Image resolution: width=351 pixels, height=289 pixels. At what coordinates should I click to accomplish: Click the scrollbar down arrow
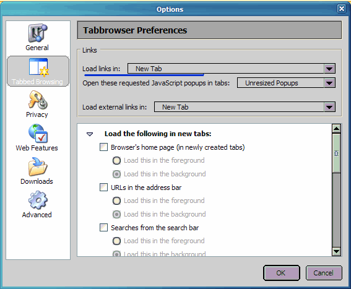tap(336, 251)
